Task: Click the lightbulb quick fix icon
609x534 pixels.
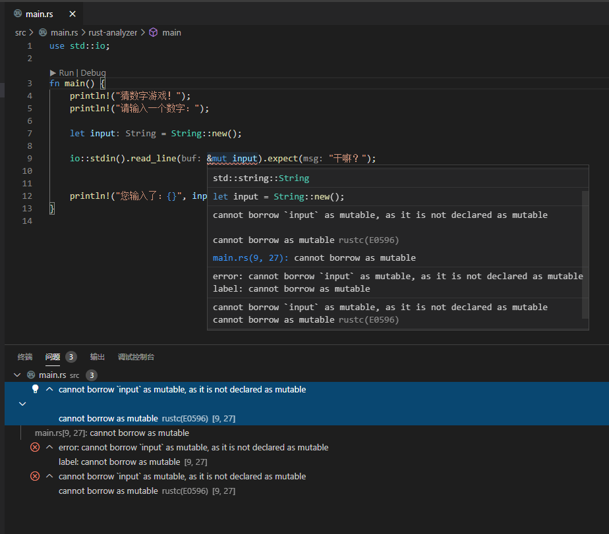Action: point(35,389)
